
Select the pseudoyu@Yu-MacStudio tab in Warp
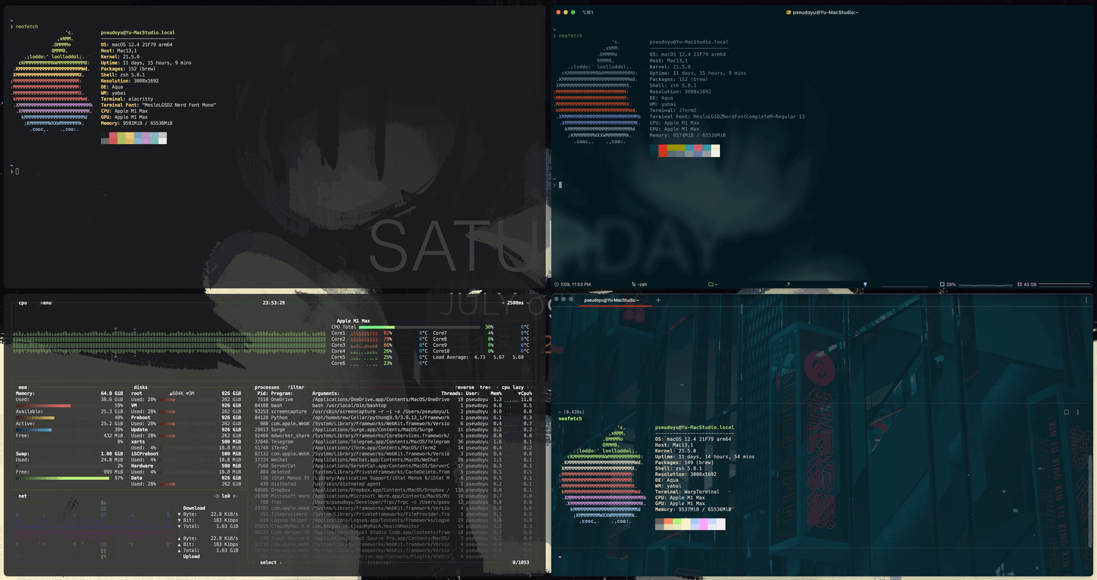(612, 300)
